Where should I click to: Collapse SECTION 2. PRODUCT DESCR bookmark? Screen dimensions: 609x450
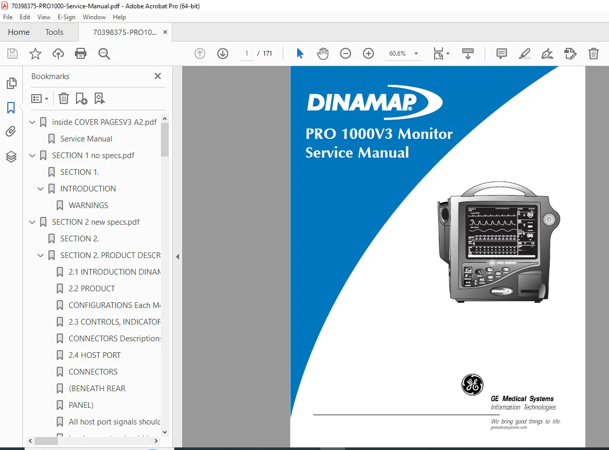pyautogui.click(x=41, y=255)
